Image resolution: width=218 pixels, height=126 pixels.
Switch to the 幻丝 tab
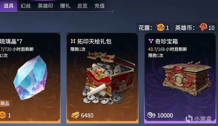click(x=25, y=6)
